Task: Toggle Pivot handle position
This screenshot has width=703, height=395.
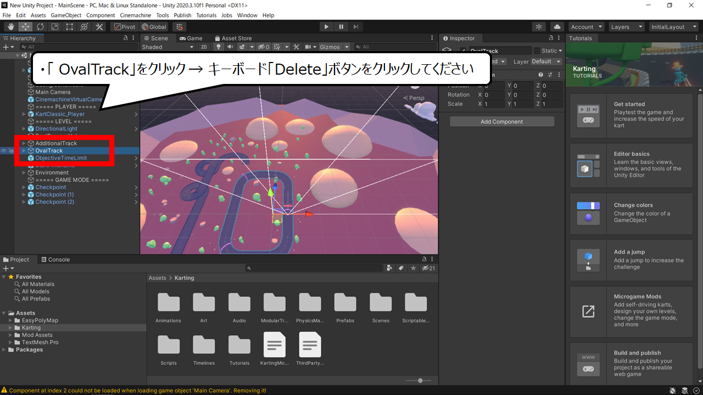Action: coord(124,27)
